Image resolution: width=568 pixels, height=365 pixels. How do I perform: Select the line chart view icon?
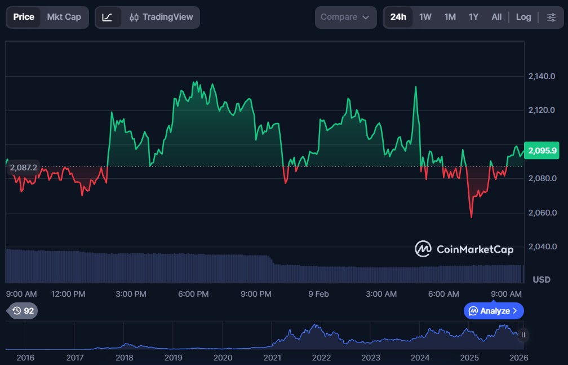click(x=108, y=17)
